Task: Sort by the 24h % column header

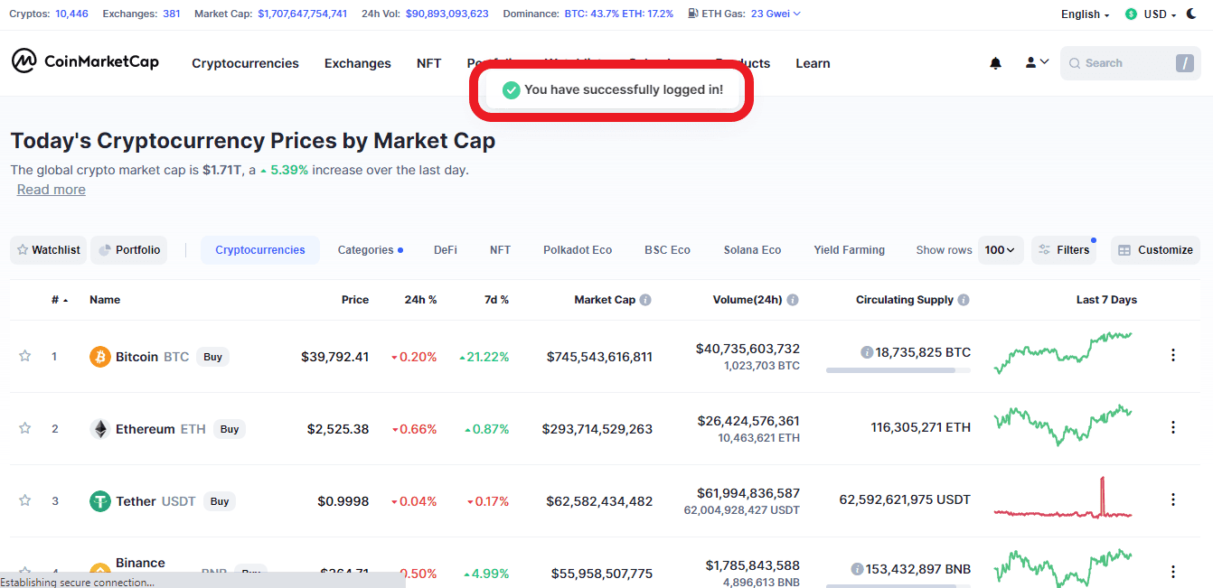Action: 420,300
